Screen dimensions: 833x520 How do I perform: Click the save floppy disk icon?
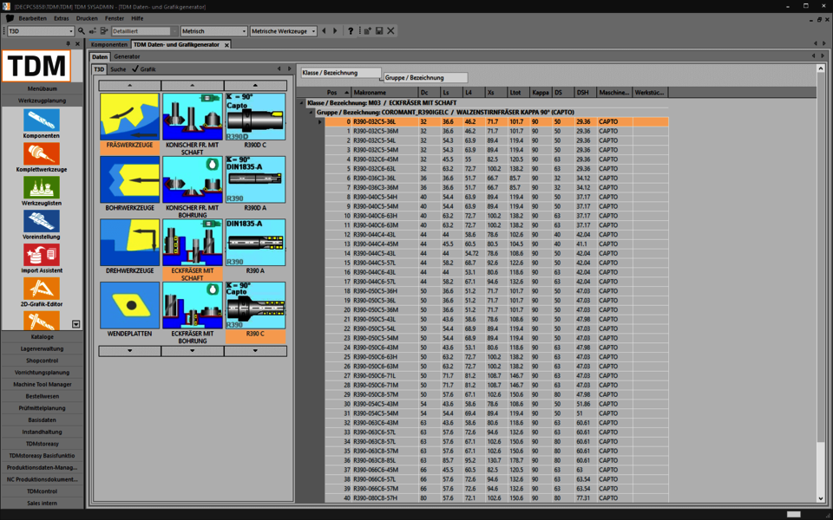[x=379, y=31]
